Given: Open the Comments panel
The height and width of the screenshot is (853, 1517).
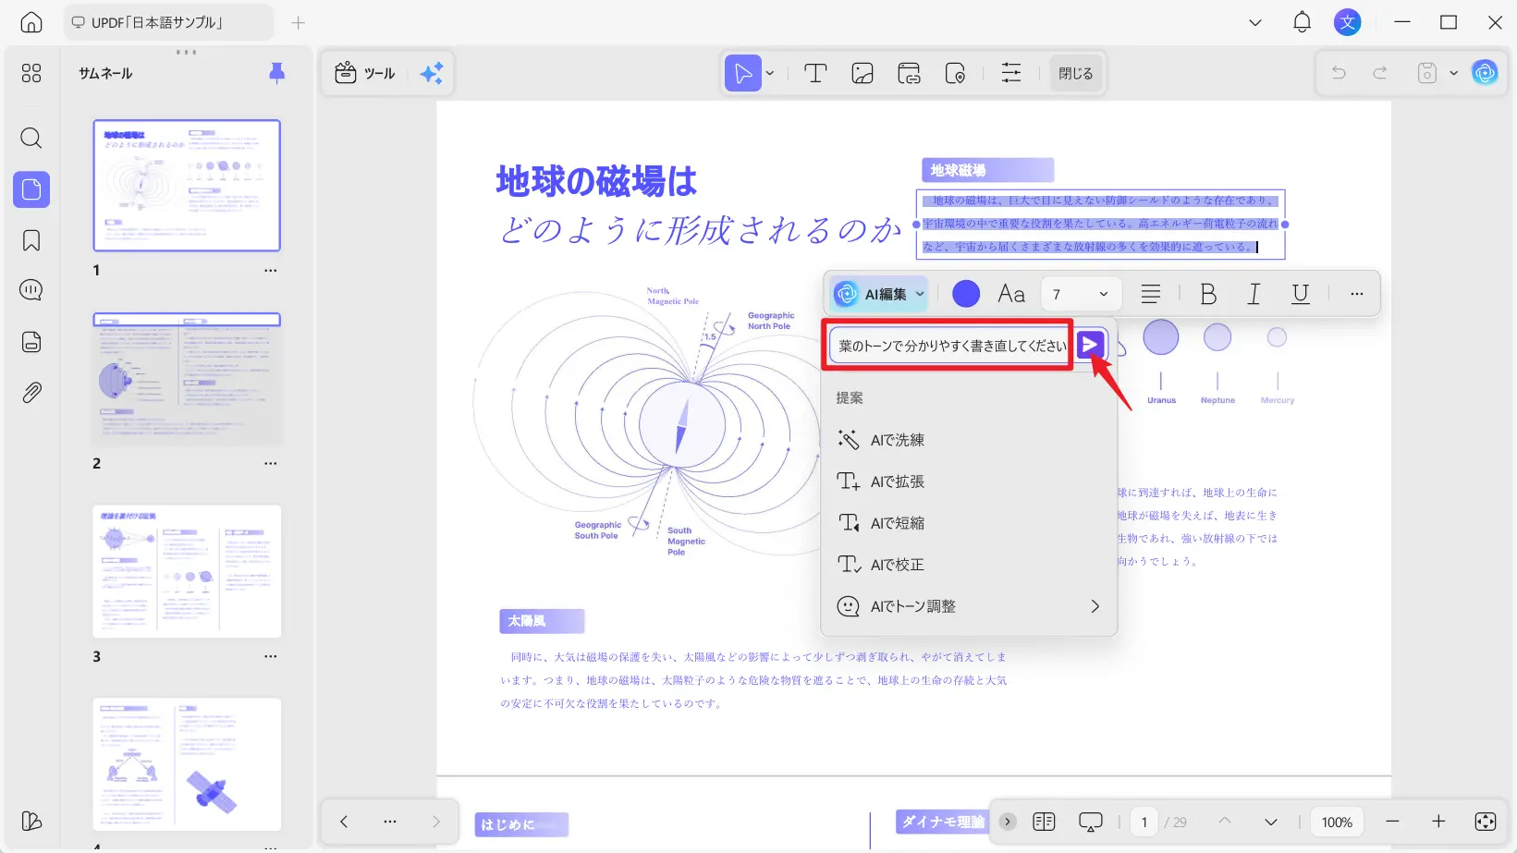Looking at the screenshot, I should coord(31,289).
